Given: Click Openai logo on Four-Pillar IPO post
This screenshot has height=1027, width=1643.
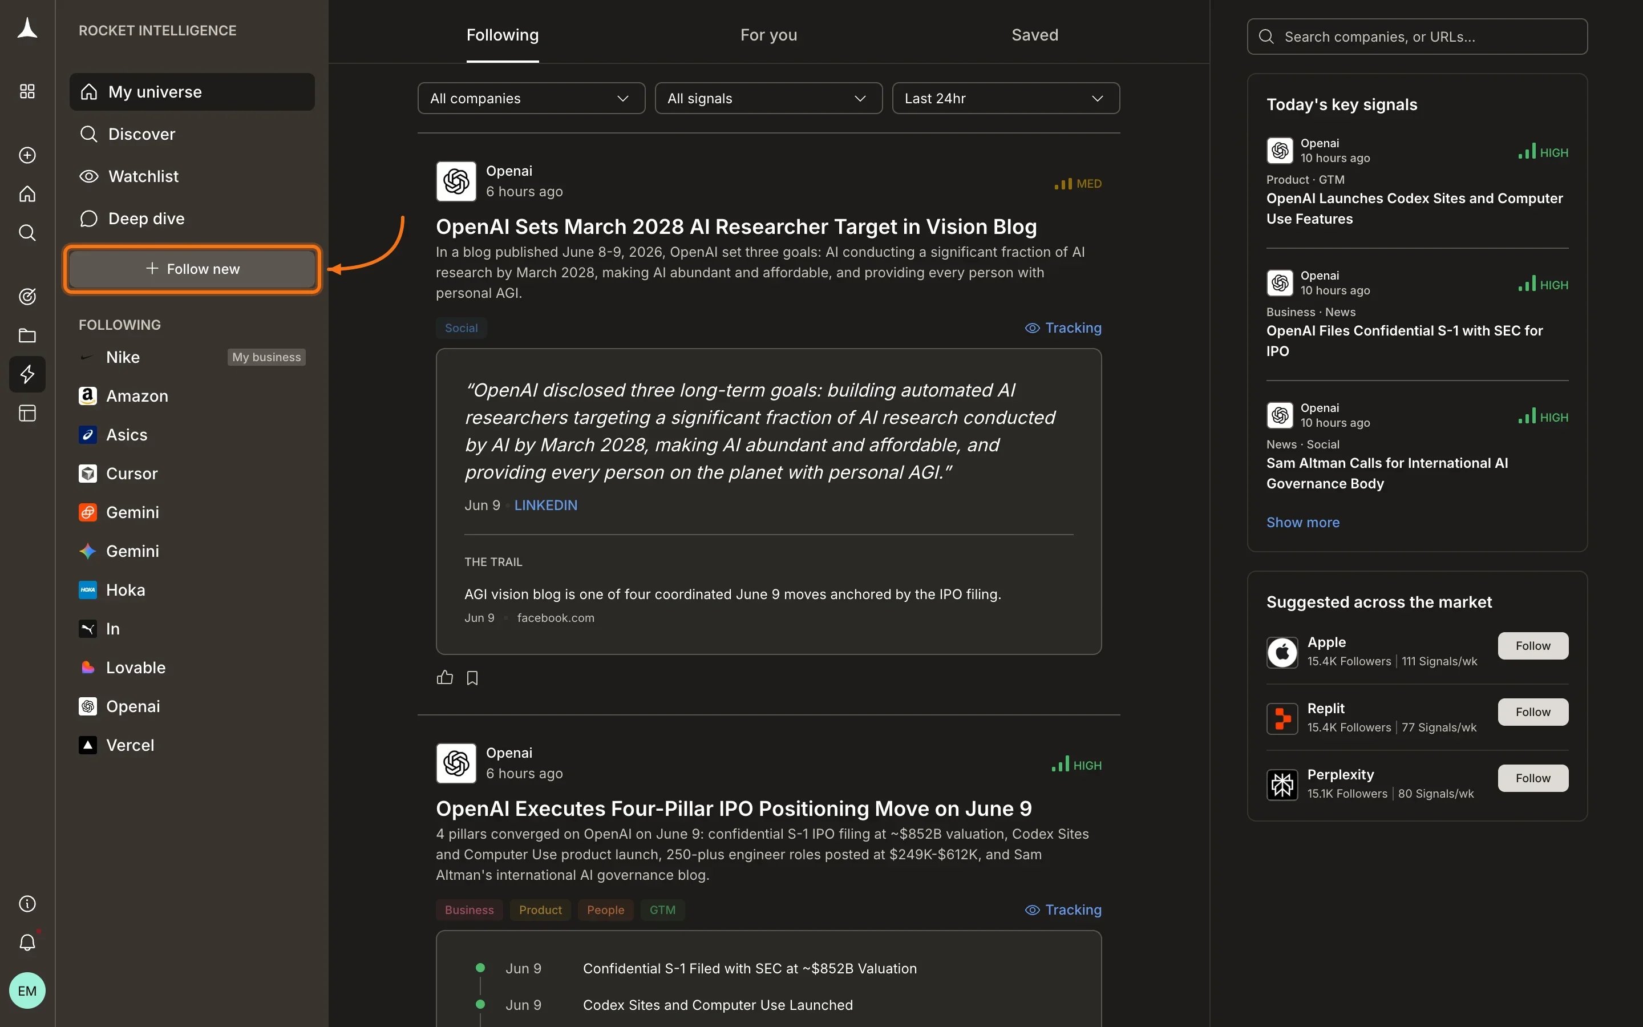Looking at the screenshot, I should click(456, 763).
